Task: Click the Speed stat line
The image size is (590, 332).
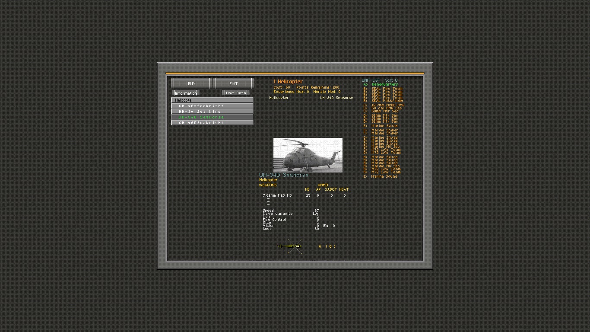Action: 290,211
